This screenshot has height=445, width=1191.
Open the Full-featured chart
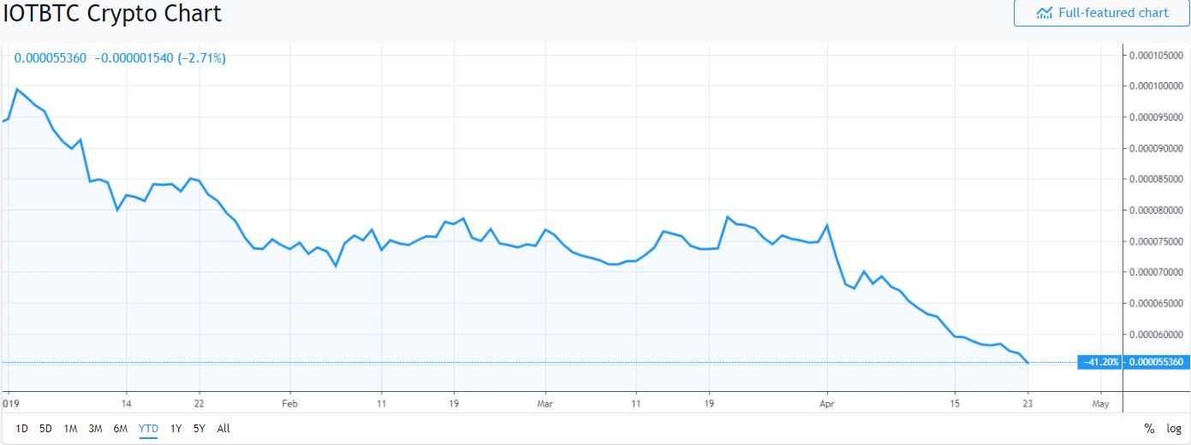1100,13
